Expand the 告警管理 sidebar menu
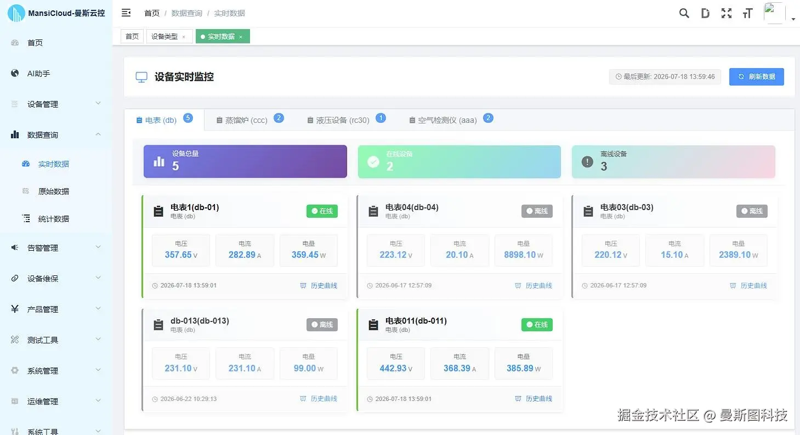Screen dimensions: 800x435 click(x=56, y=248)
